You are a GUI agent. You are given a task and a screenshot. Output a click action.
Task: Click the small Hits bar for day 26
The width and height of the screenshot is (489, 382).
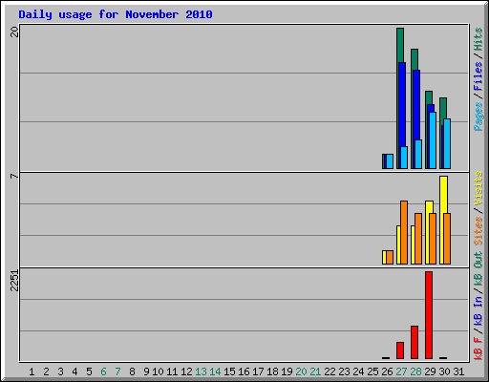click(x=383, y=161)
